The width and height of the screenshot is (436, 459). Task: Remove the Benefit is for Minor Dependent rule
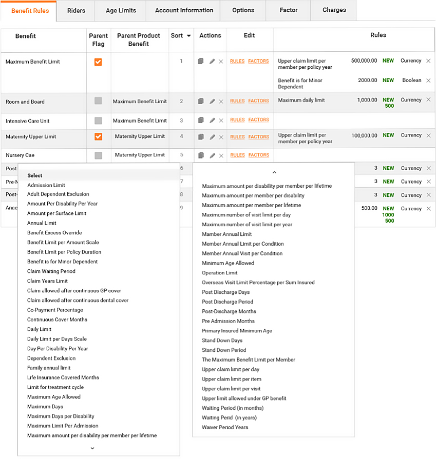(428, 81)
